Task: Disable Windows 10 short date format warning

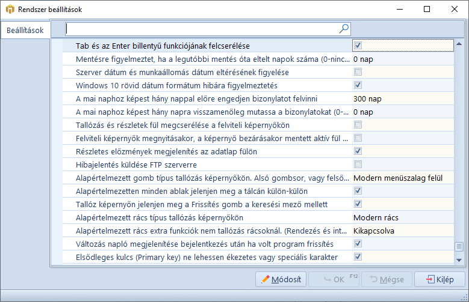Action: [x=358, y=85]
